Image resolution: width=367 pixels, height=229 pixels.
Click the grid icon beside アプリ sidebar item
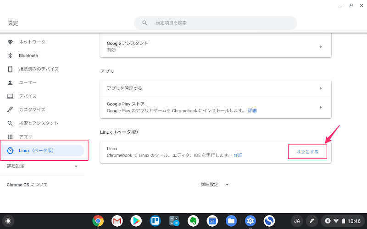(x=10, y=136)
